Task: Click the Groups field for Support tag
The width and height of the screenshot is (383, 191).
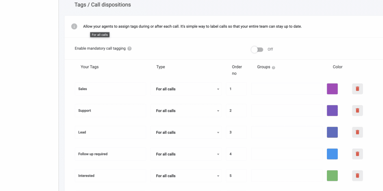Action: click(287, 110)
